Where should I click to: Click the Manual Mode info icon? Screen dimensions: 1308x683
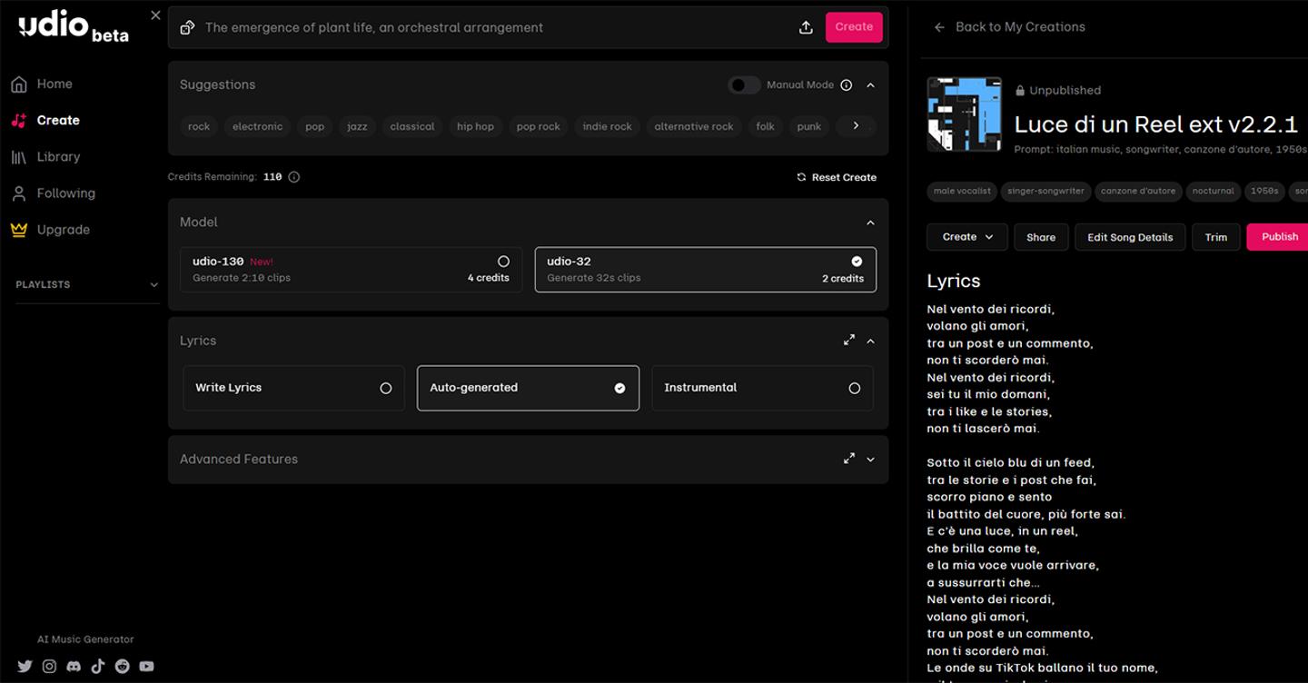click(847, 84)
